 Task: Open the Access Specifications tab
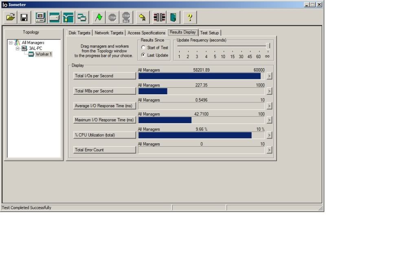point(147,32)
